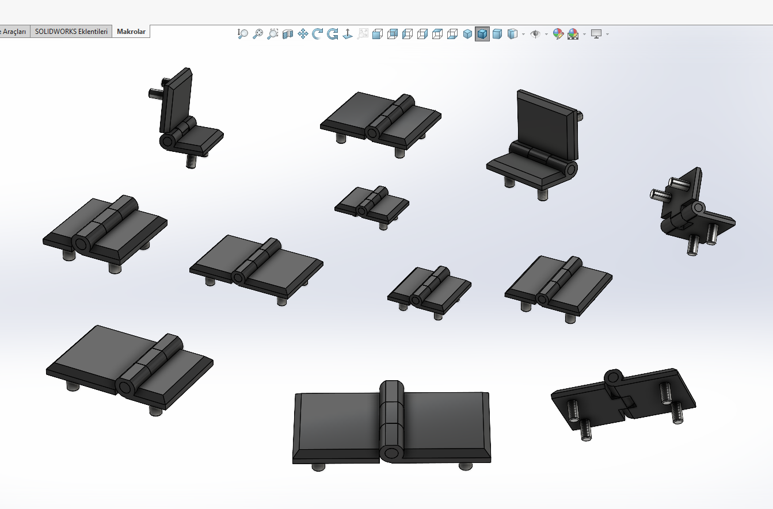The image size is (773, 509).
Task: Switch to the Right standard view
Action: (422, 34)
